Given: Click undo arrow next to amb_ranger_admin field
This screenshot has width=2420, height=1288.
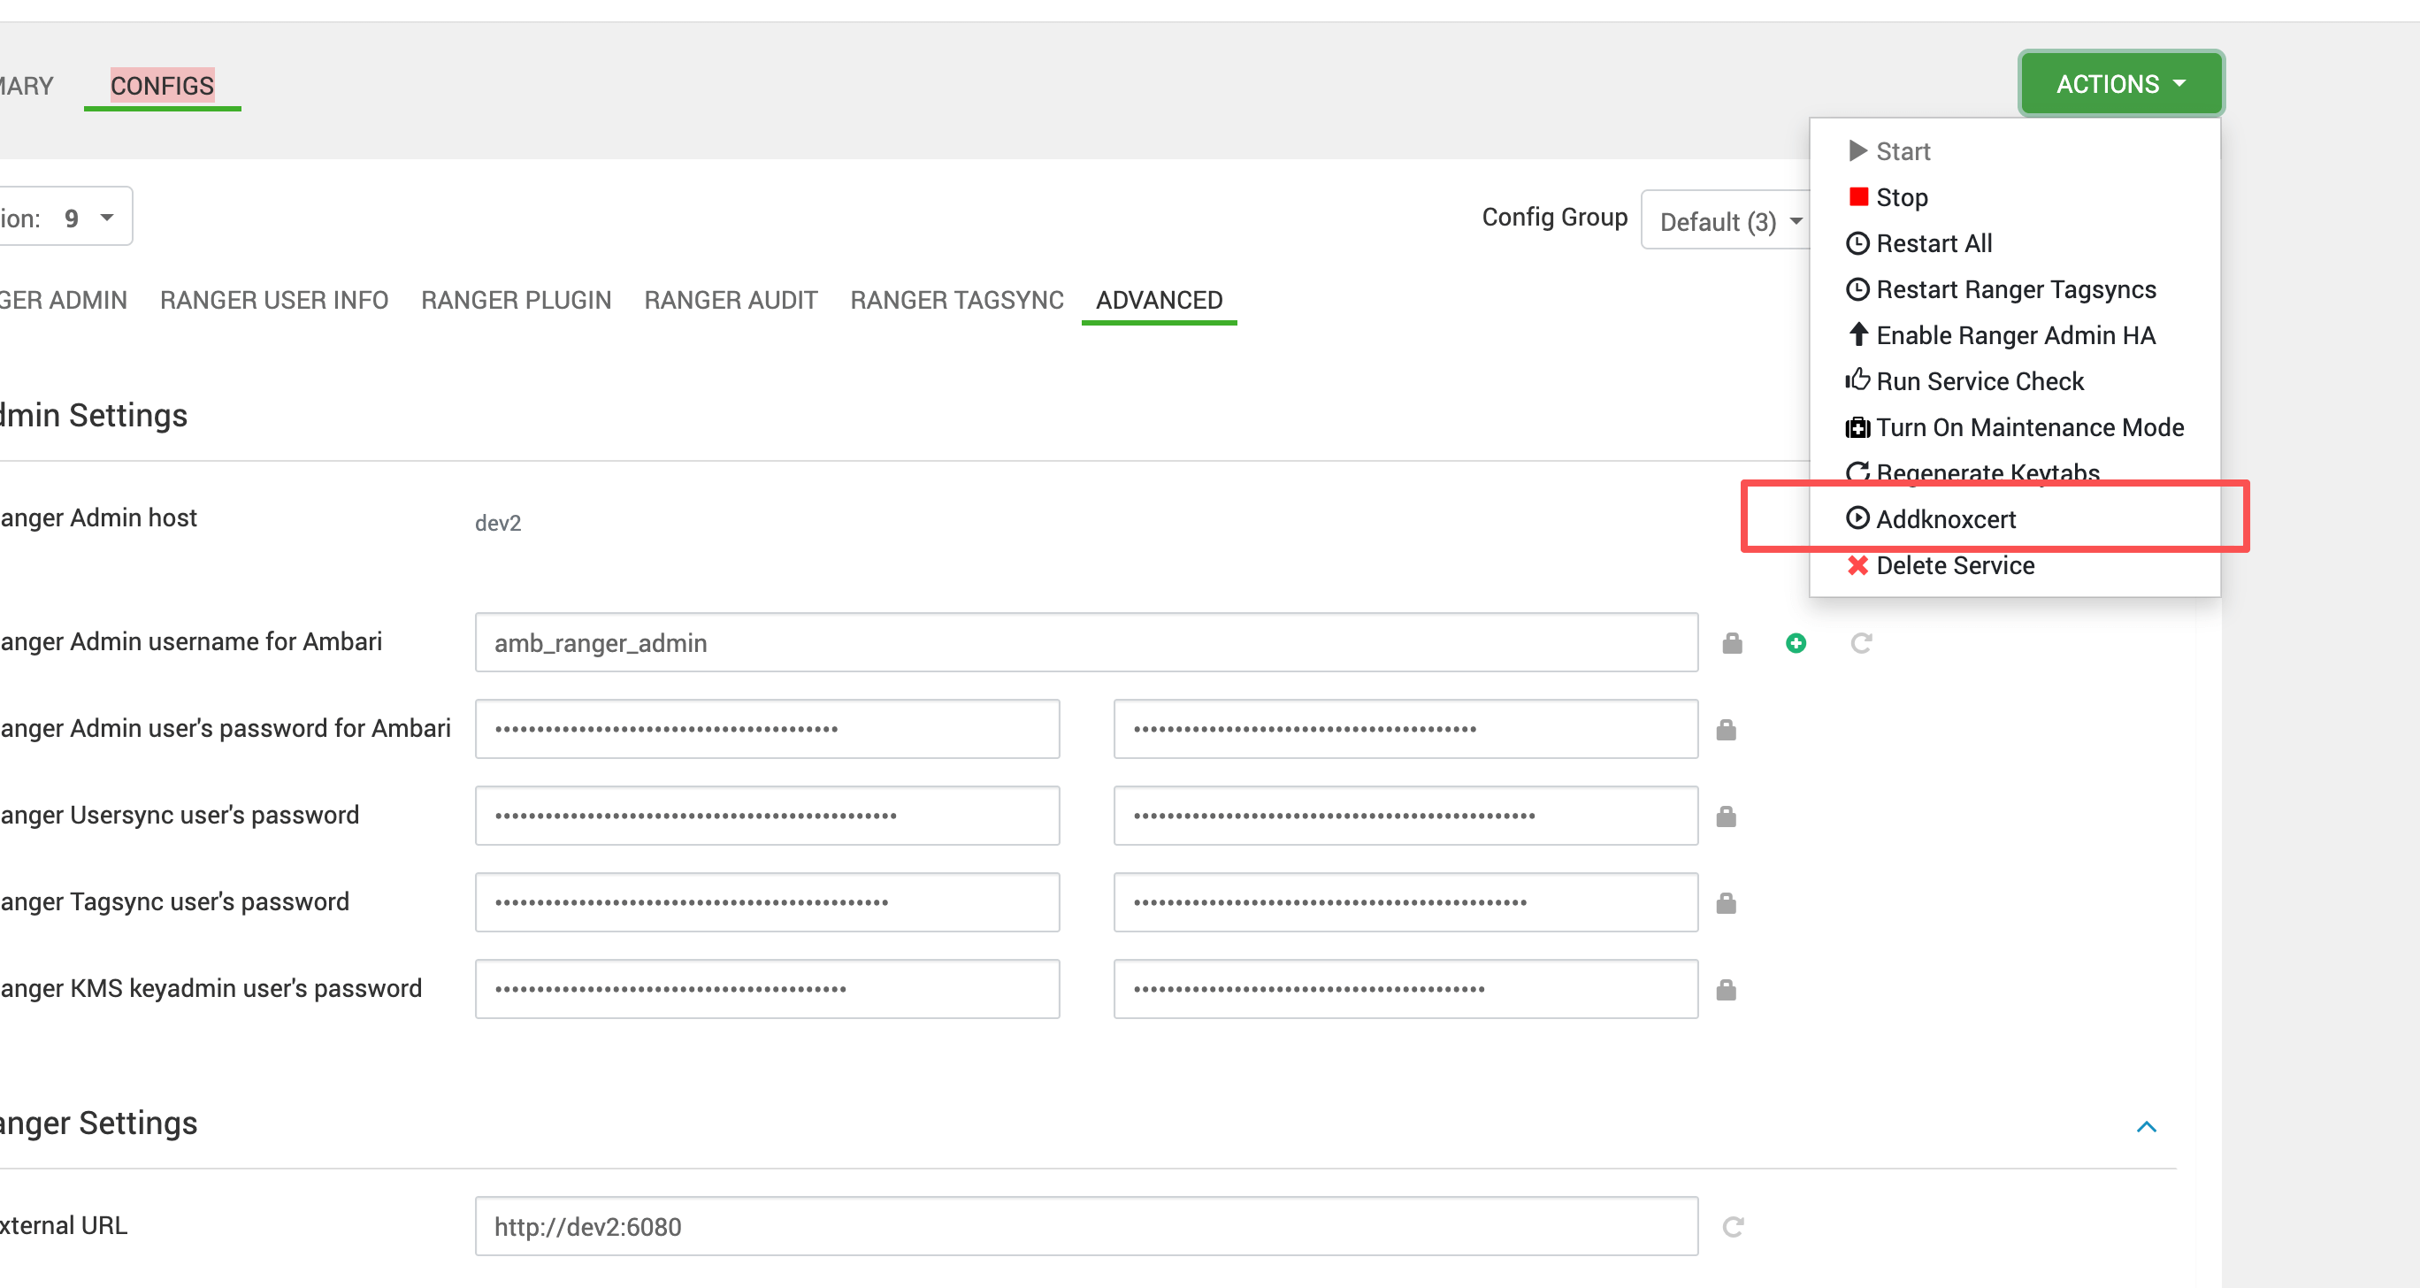Looking at the screenshot, I should (x=1860, y=643).
